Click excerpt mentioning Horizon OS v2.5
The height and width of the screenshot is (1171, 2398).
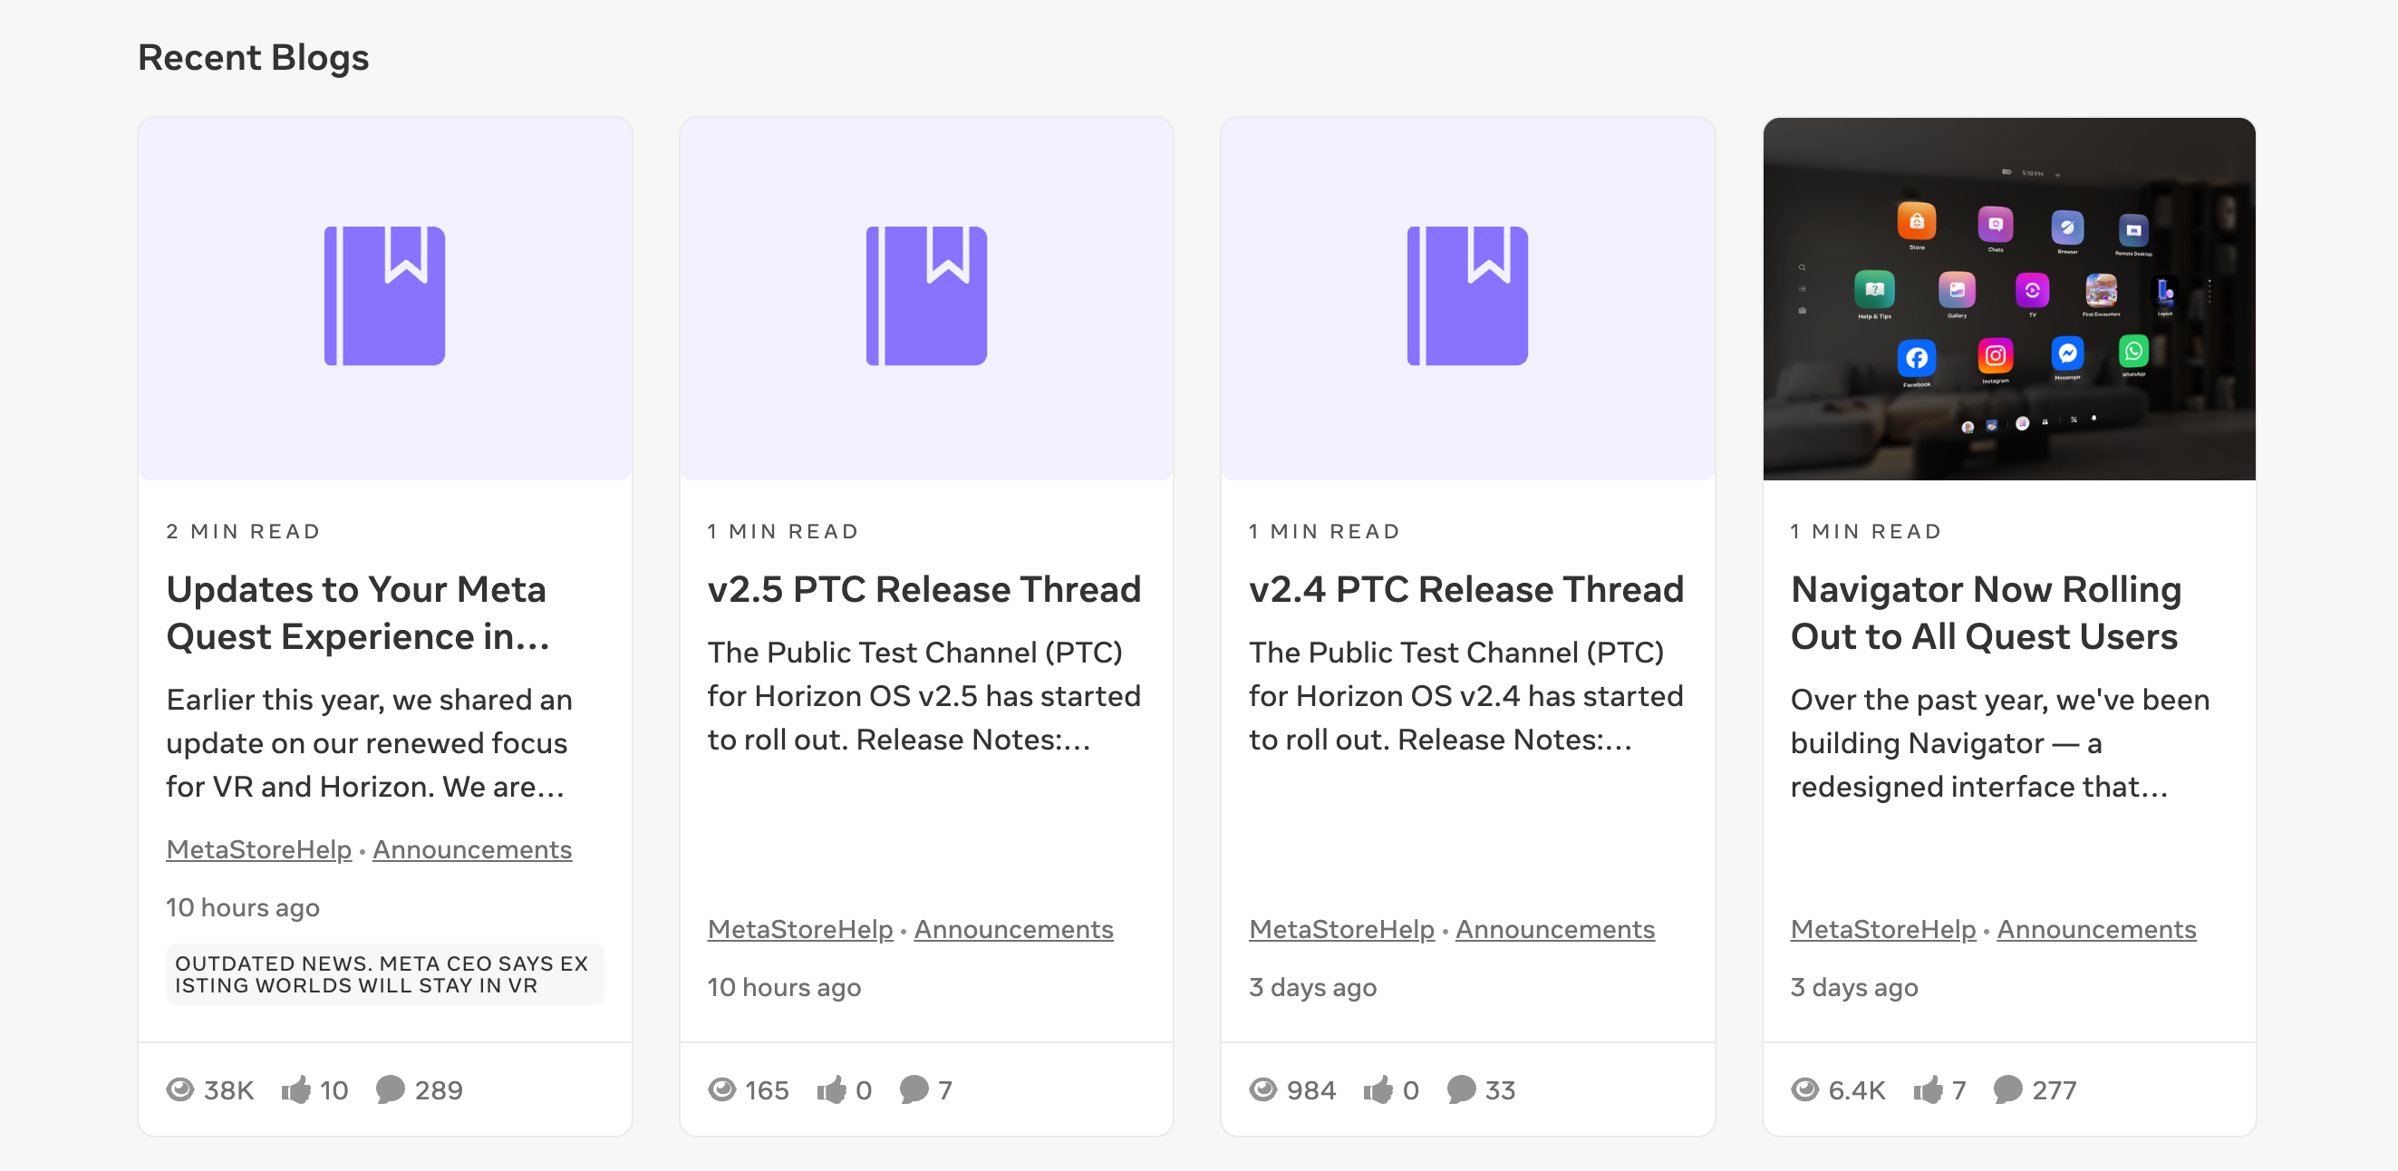click(x=923, y=695)
